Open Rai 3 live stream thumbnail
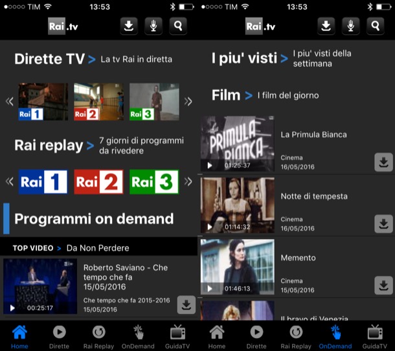Image resolution: width=395 pixels, height=351 pixels. pos(154,102)
